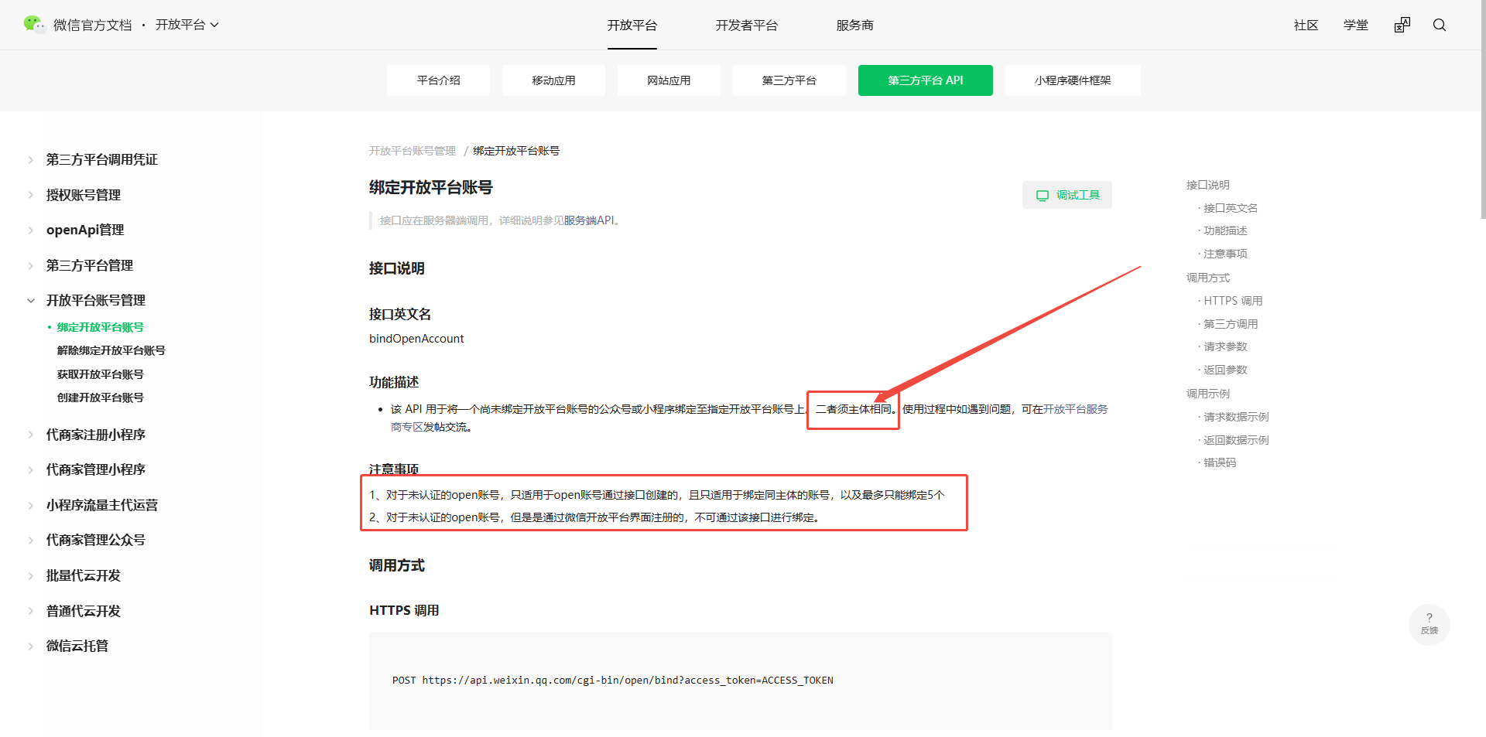Expand 第三方平台管理 sidebar section
Screen dimensions: 1486x737
coord(89,265)
